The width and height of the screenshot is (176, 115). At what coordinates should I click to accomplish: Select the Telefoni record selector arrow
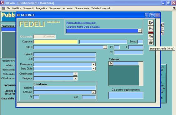111,63
